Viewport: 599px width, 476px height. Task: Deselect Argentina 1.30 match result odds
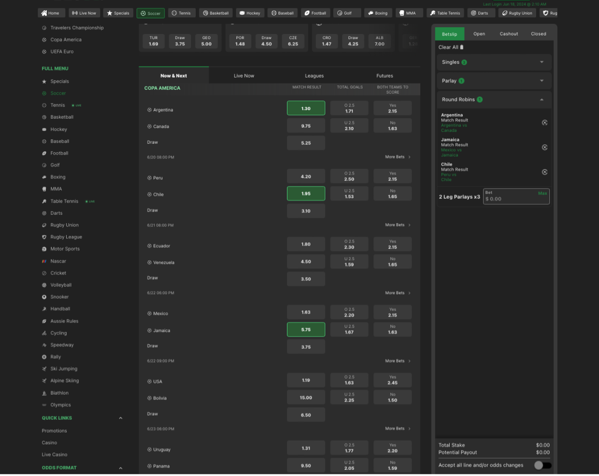point(306,108)
